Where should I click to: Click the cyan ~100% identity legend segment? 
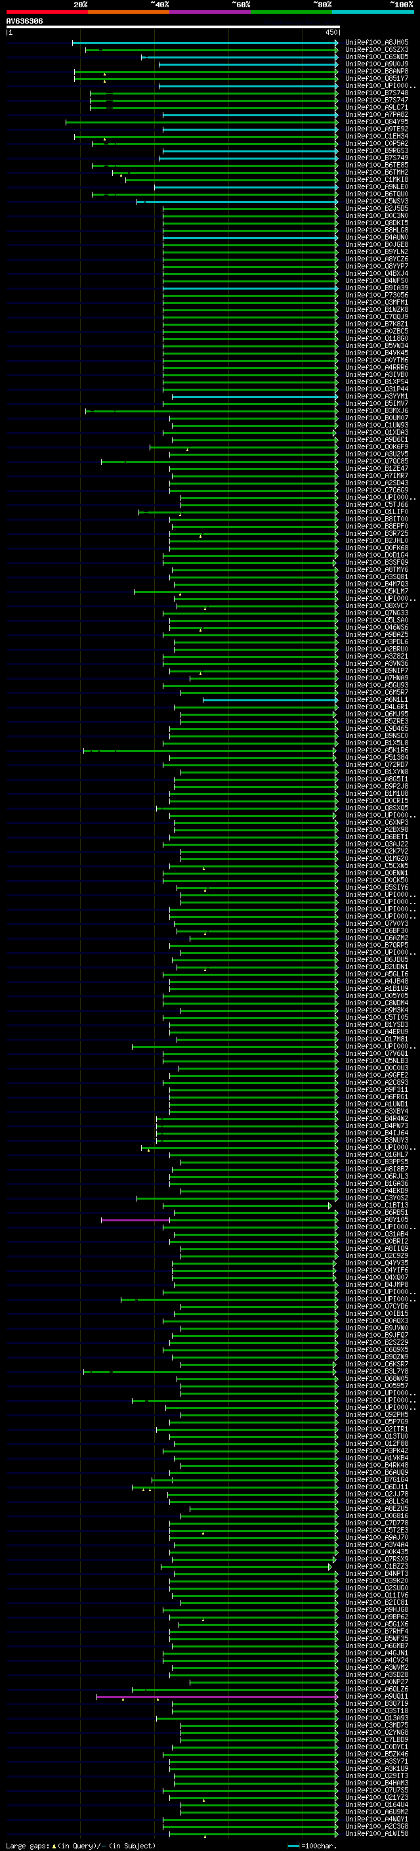[373, 12]
